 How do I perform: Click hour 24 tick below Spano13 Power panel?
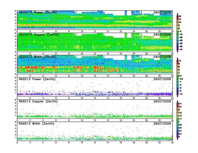point(172,31)
